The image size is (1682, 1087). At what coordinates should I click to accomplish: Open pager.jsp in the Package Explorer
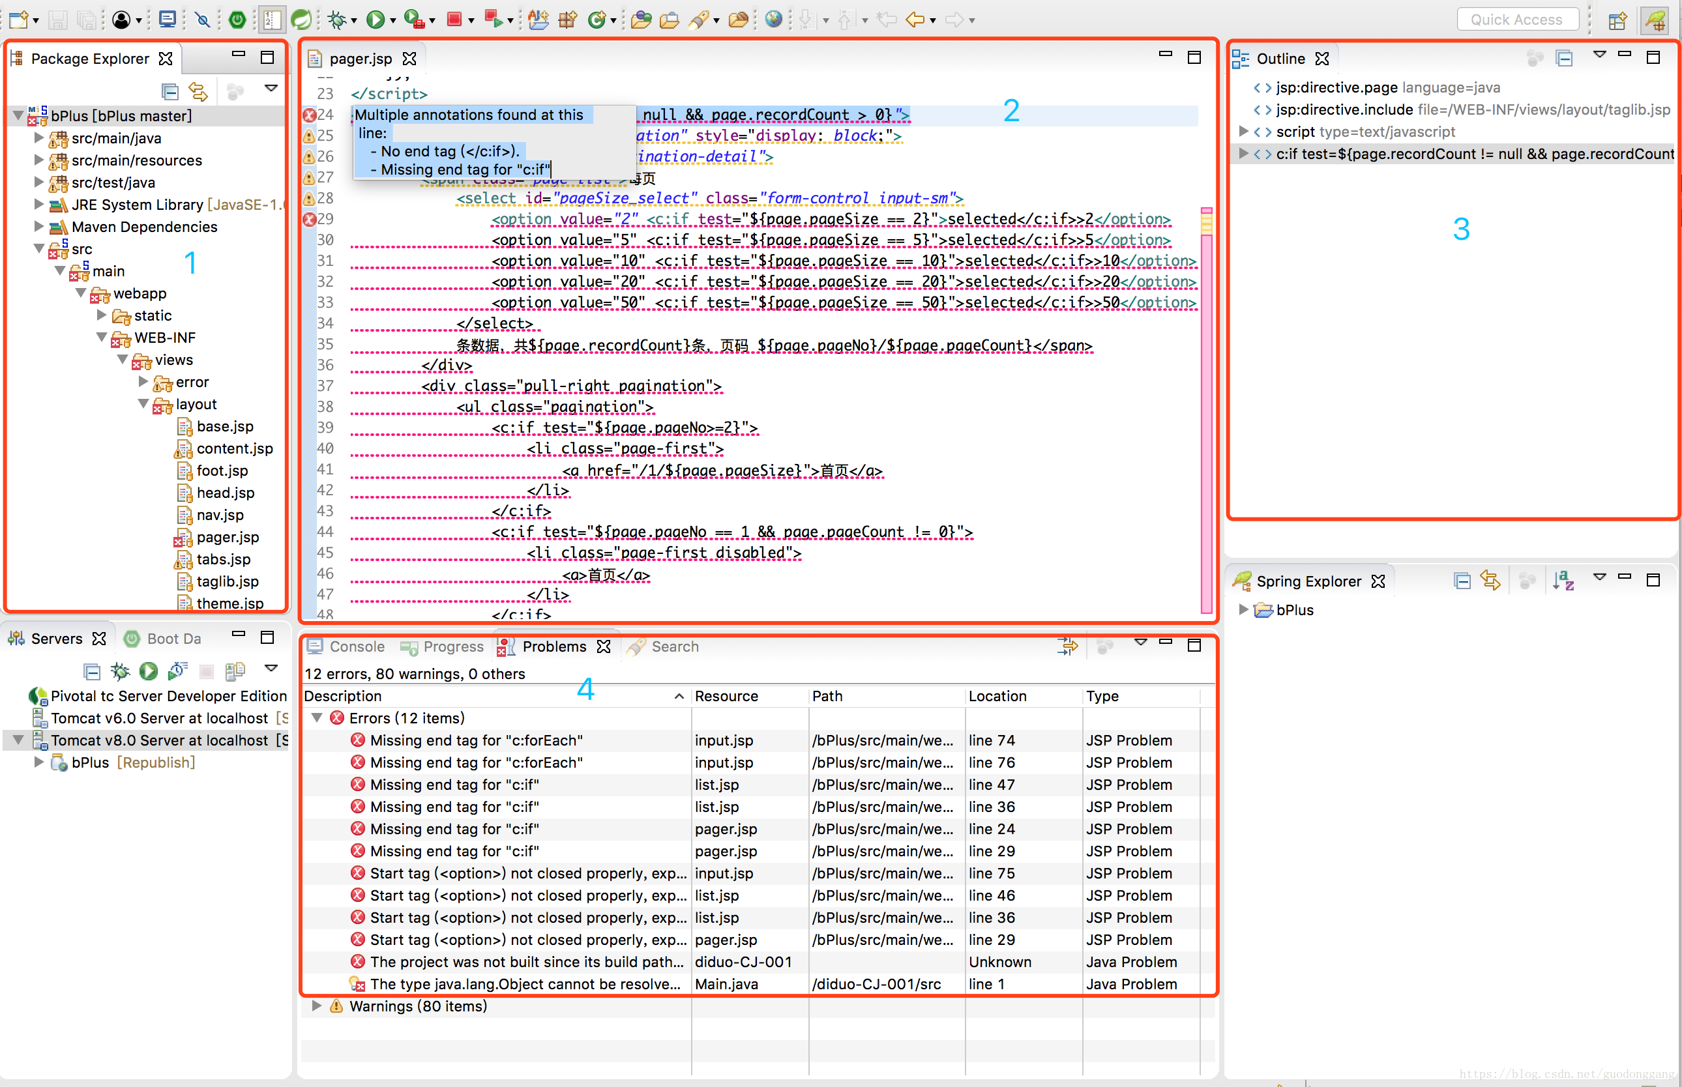pos(228,537)
